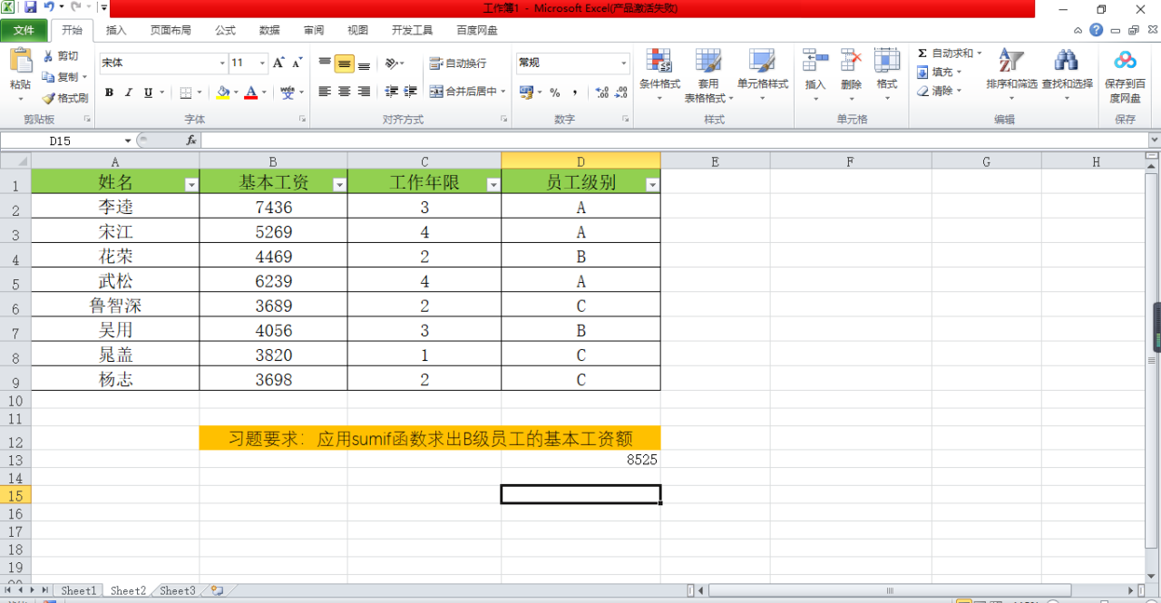Click the decrease indent icon
This screenshot has height=603, width=1161.
point(392,92)
